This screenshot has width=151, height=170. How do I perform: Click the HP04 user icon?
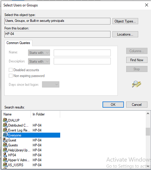[x=5, y=155]
